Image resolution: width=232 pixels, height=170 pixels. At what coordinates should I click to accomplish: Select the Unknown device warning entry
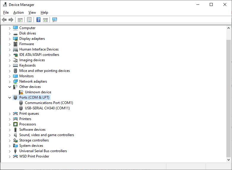pyautogui.click(x=38, y=92)
